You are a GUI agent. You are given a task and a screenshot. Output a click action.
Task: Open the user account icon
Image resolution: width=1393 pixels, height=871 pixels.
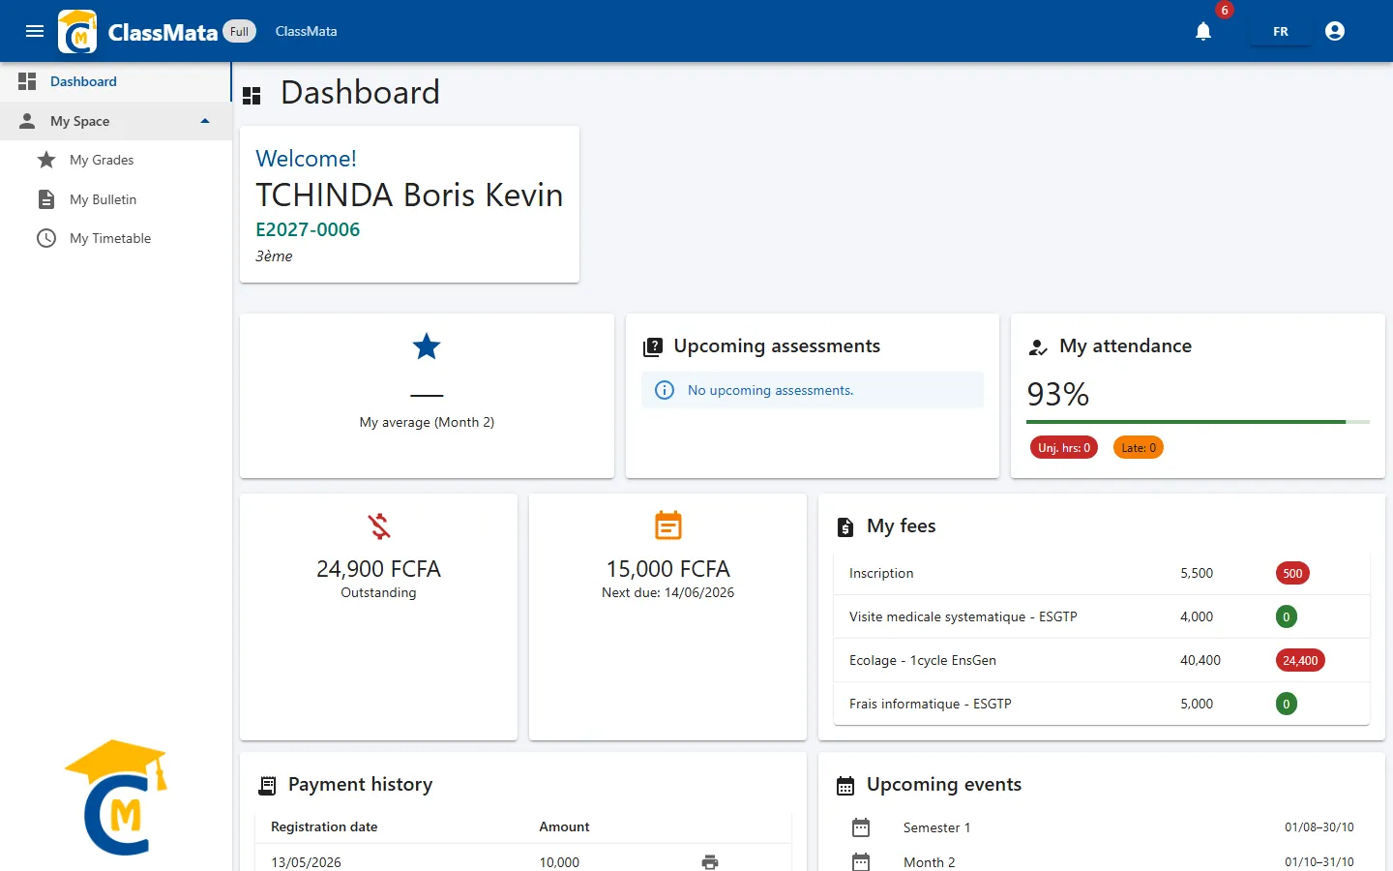pos(1335,31)
